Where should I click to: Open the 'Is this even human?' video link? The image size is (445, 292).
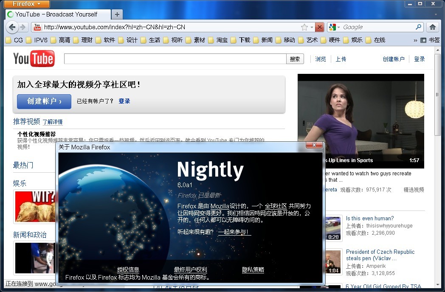(370, 218)
